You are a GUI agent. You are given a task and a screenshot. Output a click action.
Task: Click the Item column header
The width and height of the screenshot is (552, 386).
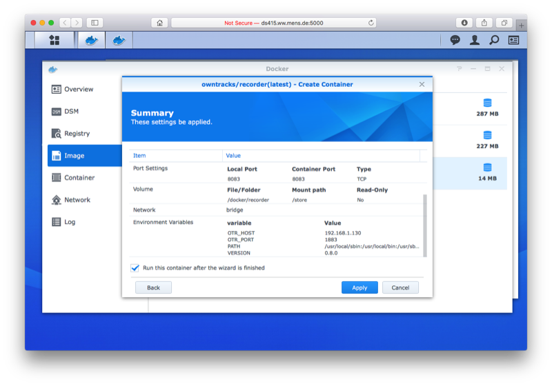point(175,156)
